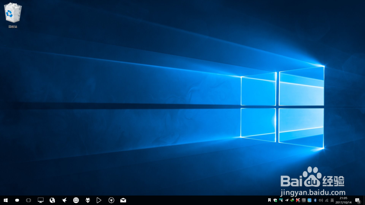Screen dimensions: 365x205
Task: Open the clock showing 21:05
Action: (343, 200)
